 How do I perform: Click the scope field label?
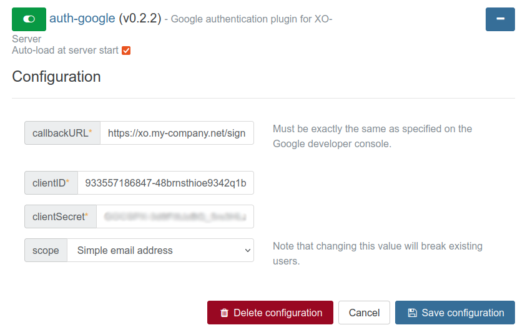click(x=46, y=250)
